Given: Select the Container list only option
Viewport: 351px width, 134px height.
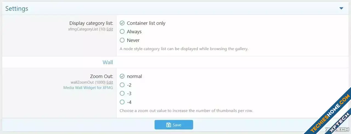Looking at the screenshot, I should click(122, 23).
